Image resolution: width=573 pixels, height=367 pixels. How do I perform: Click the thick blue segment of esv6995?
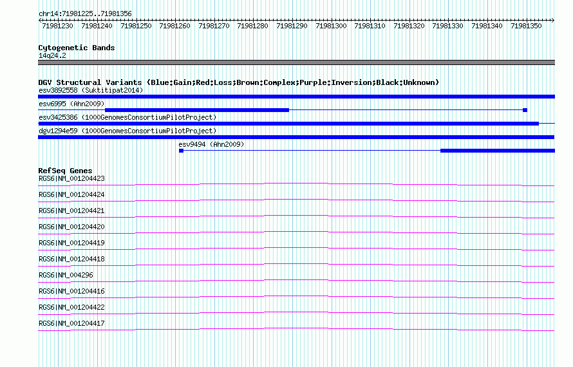coord(197,109)
